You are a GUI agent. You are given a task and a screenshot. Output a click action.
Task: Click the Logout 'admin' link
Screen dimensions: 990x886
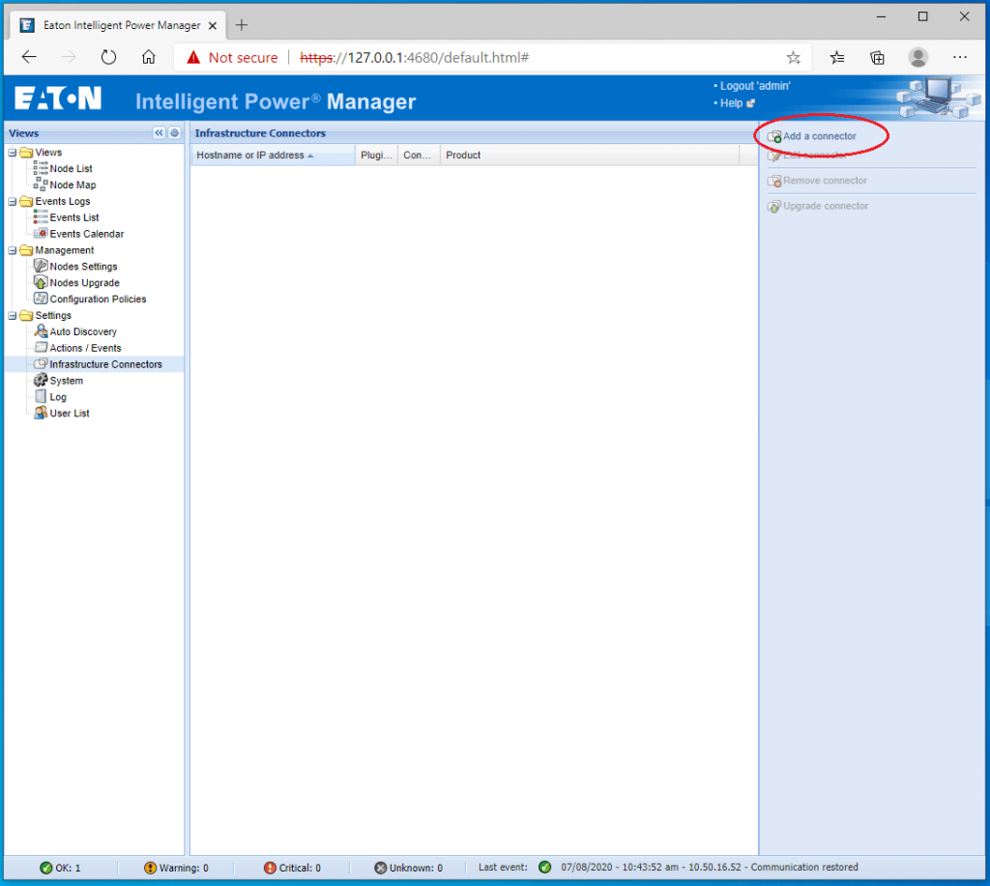pyautogui.click(x=755, y=86)
